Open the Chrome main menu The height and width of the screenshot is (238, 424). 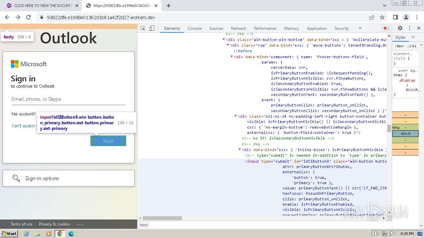coord(417,18)
